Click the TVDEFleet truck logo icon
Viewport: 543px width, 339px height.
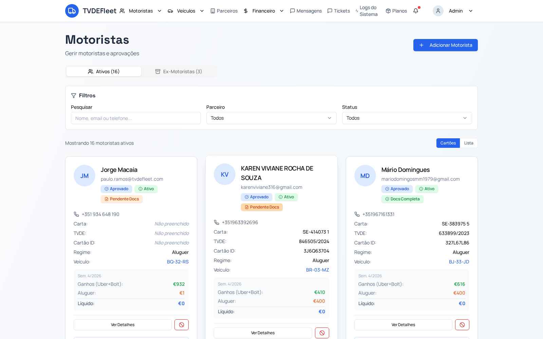tap(72, 11)
